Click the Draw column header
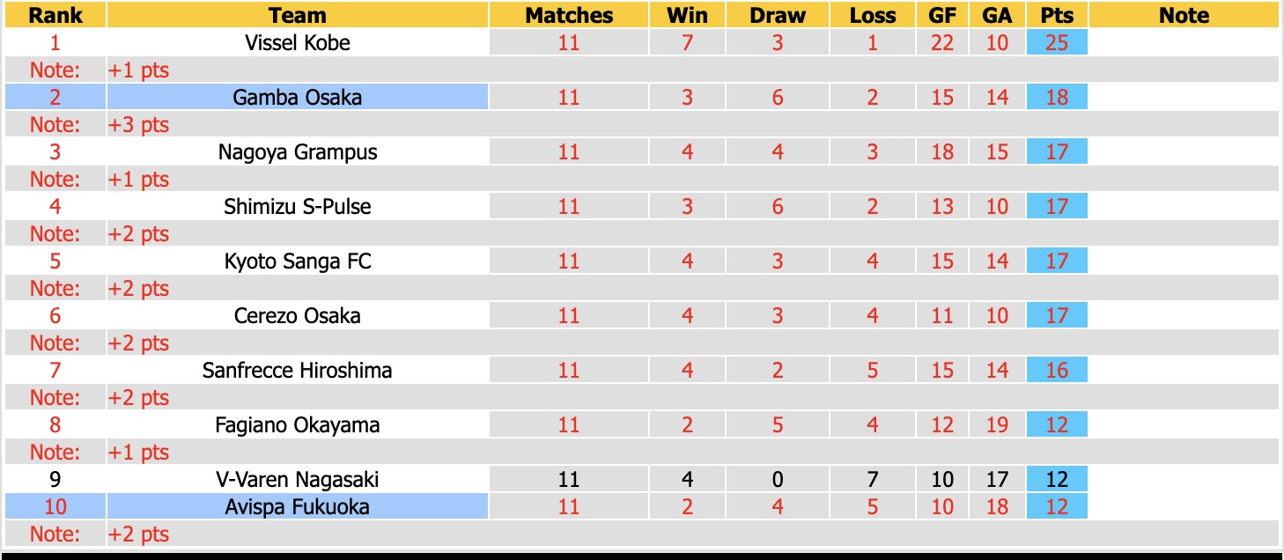Viewport: 1284px width, 560px height. click(778, 15)
